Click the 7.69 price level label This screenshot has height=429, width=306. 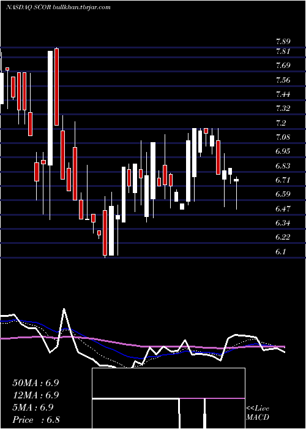[283, 66]
